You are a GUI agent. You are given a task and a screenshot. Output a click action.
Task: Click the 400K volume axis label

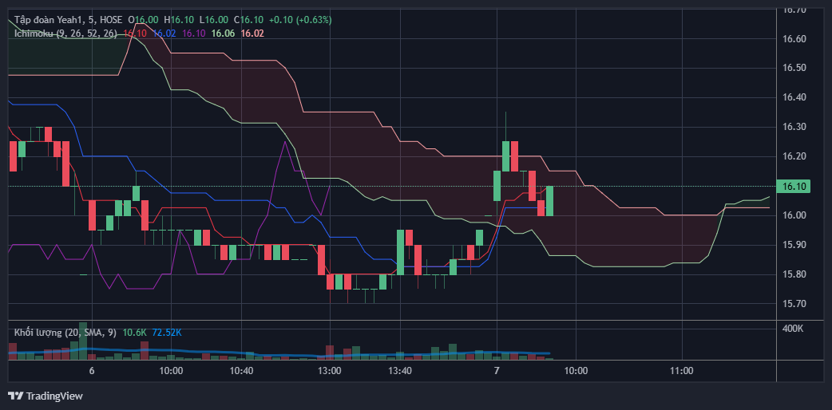(x=793, y=329)
